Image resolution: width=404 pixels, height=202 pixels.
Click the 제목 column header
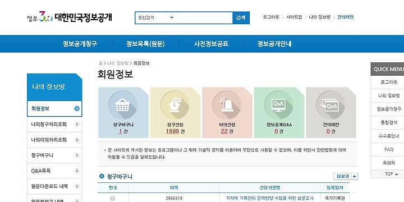pyautogui.click(x=174, y=188)
